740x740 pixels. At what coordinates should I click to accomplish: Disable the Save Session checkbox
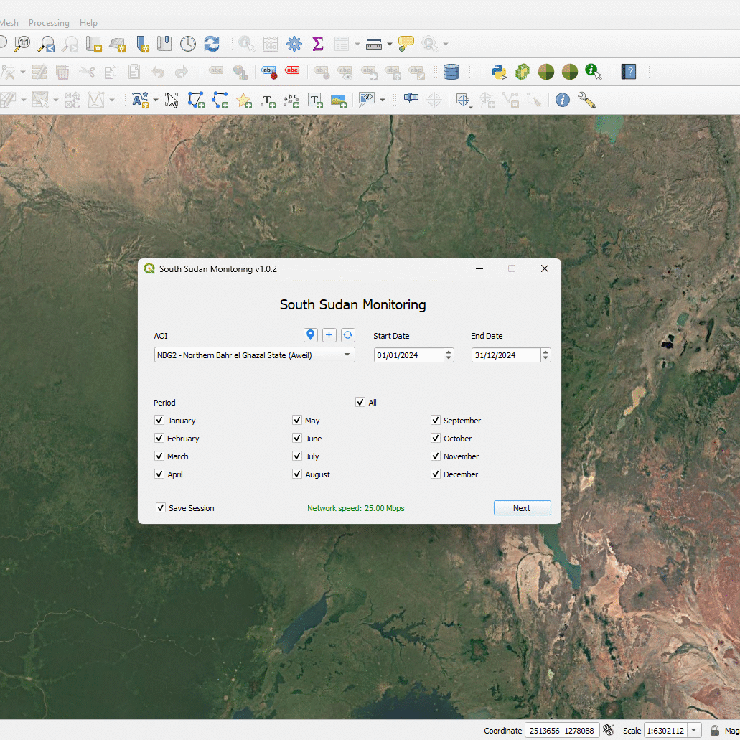pos(161,508)
